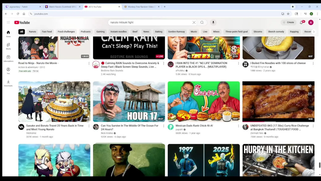Screen dimensions: 321x181
Task: Close the active YouTube browser tab
Action: click(119, 7)
